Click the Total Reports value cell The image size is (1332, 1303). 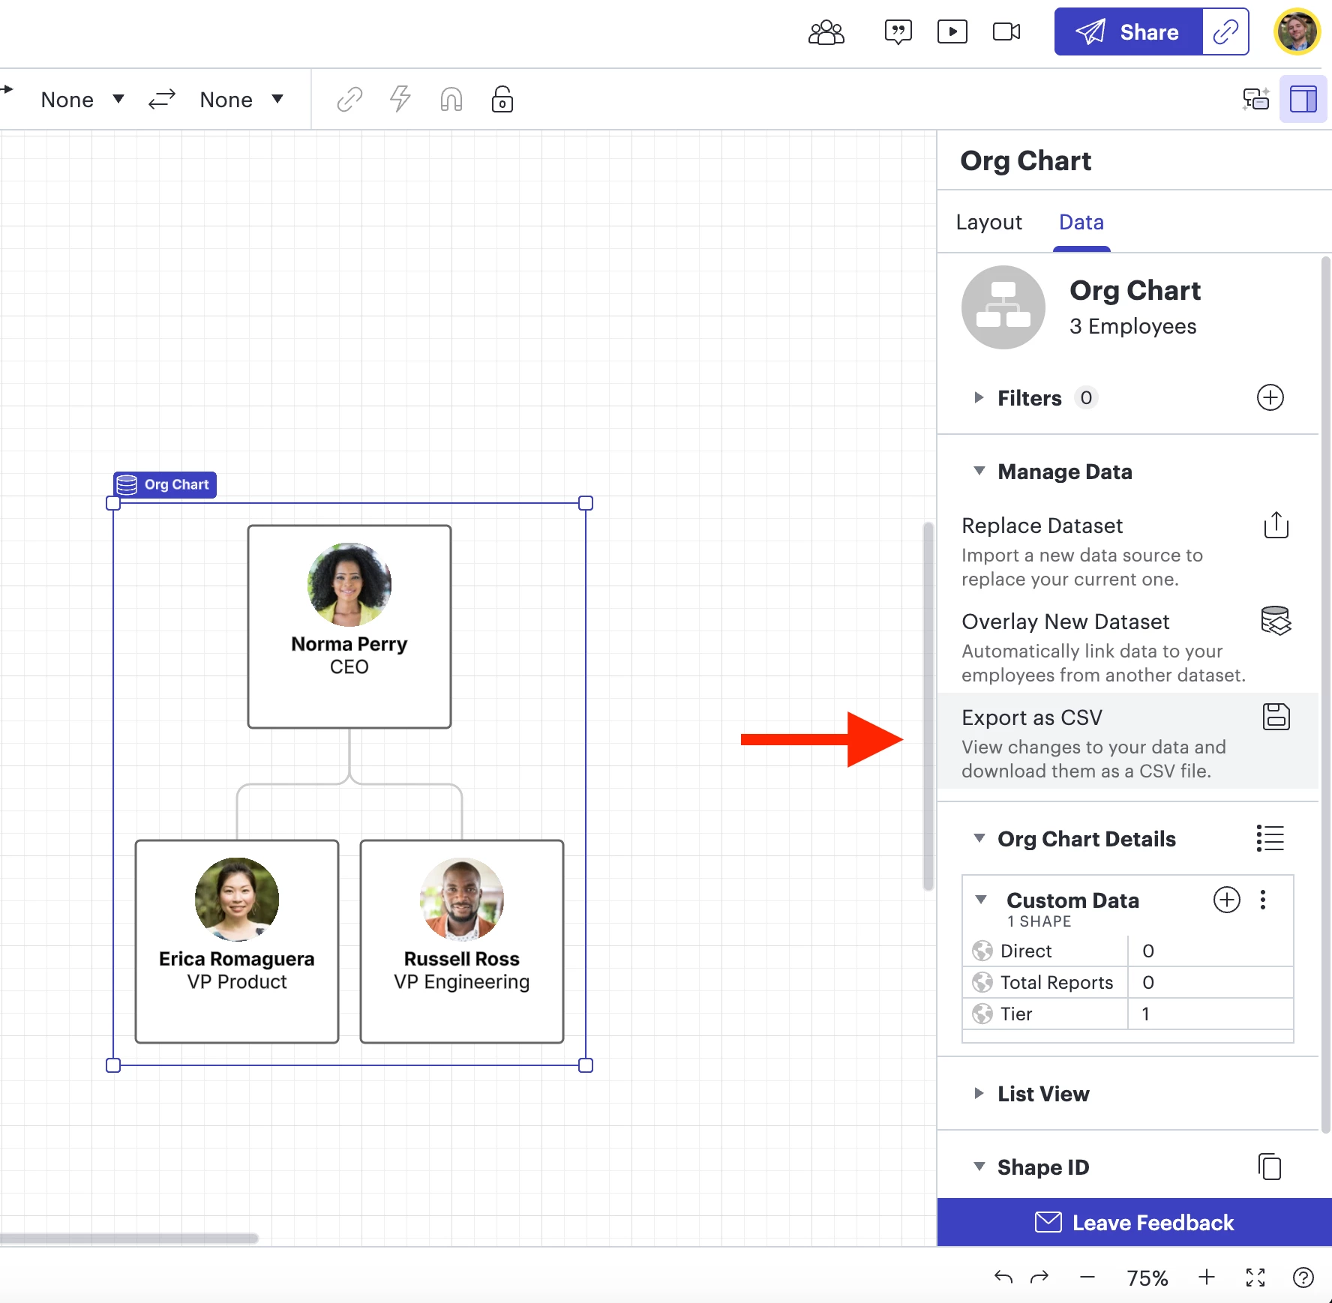tap(1210, 982)
